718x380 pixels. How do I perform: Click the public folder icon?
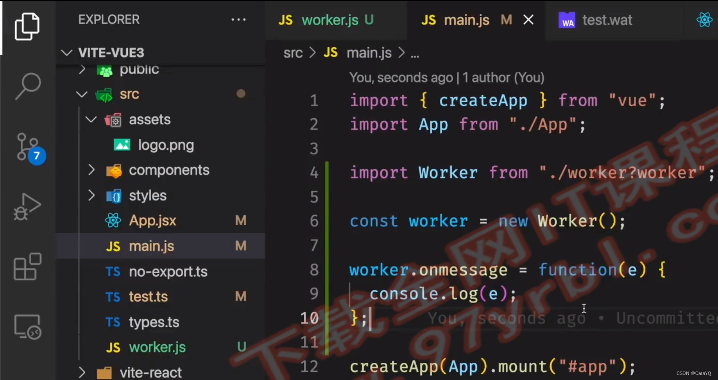105,71
